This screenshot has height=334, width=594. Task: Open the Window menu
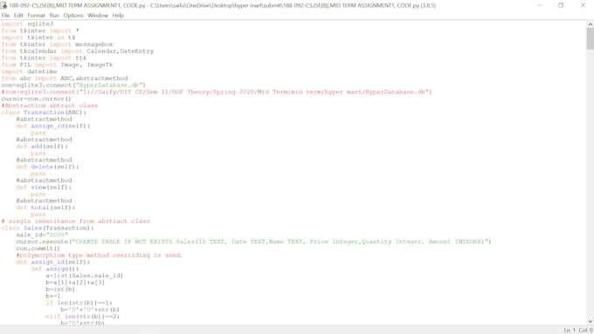[x=98, y=16]
